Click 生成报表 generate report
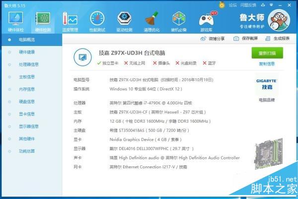The height and width of the screenshot is (199, 298). pos(277,39)
